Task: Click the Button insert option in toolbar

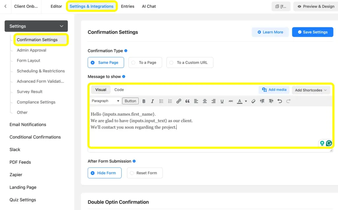Action: click(130, 101)
